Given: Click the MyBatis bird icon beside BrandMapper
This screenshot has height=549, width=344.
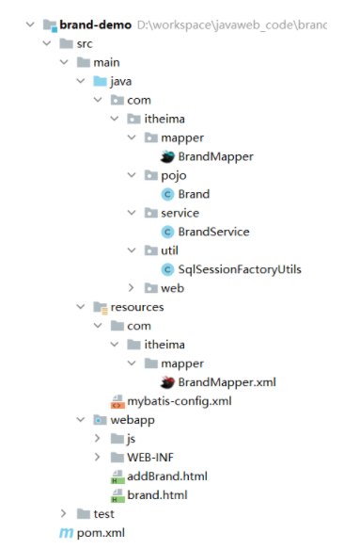Looking at the screenshot, I should [x=167, y=156].
